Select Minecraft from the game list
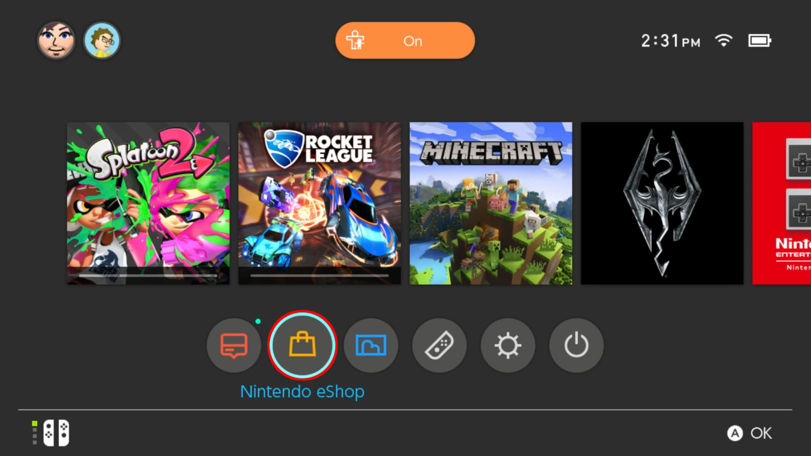811x456 pixels. (x=491, y=203)
